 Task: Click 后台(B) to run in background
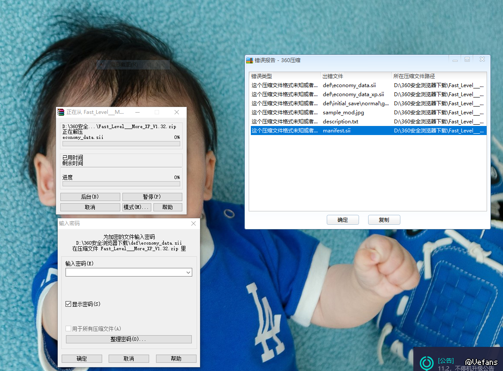point(90,197)
